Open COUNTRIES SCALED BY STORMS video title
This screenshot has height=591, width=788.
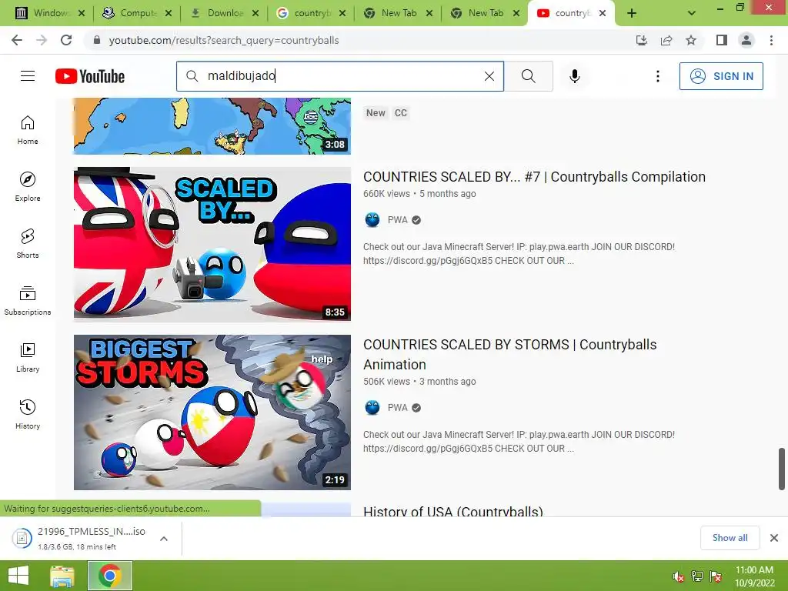[x=509, y=354]
